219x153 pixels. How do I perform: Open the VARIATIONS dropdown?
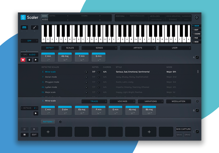coord(151,101)
